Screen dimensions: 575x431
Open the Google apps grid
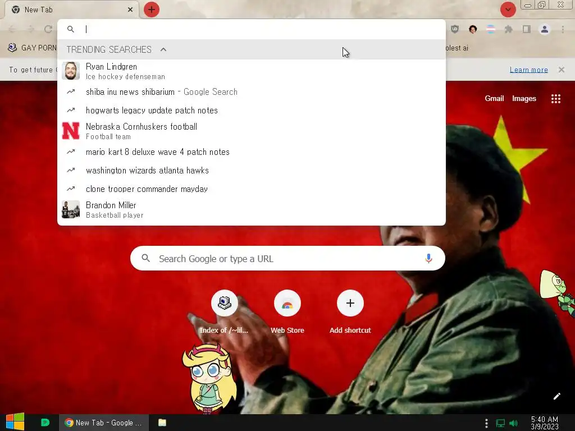pyautogui.click(x=555, y=99)
